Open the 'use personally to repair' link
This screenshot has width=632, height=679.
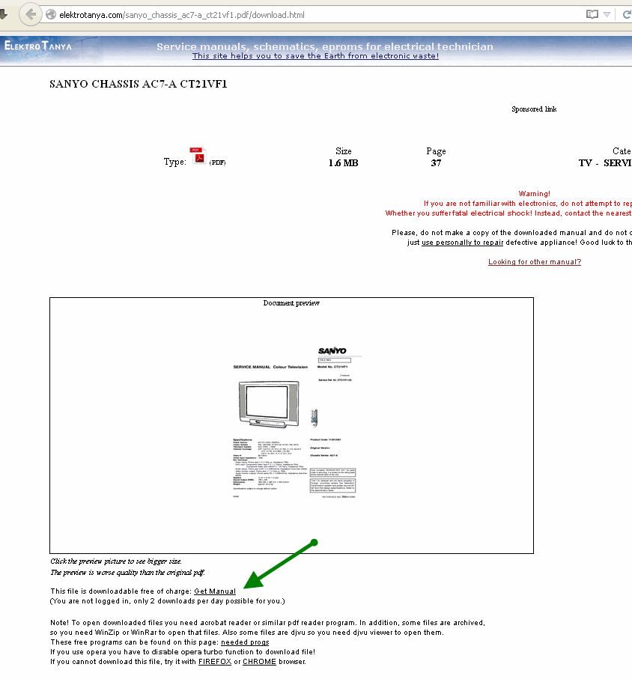coord(462,243)
